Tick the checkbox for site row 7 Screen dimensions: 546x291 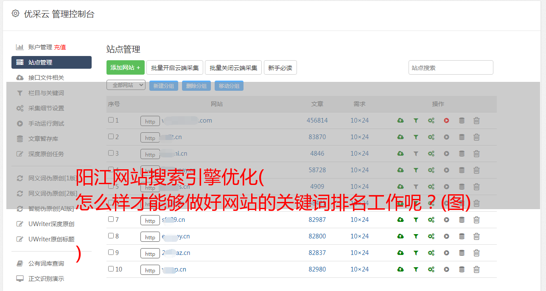coord(111,219)
